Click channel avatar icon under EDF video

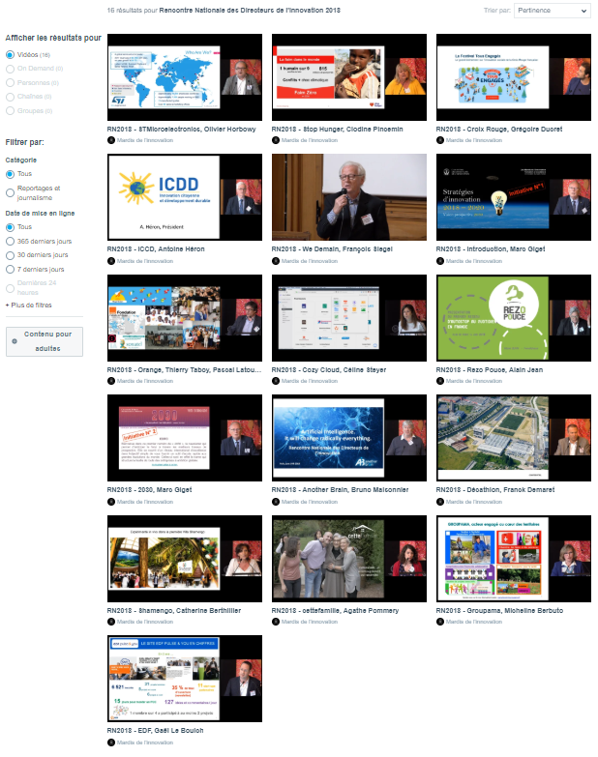pos(111,743)
